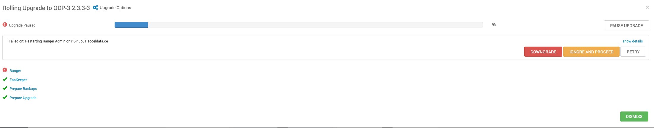Show details of the failure
Screen dimensions: 654x128
[x=633, y=41]
